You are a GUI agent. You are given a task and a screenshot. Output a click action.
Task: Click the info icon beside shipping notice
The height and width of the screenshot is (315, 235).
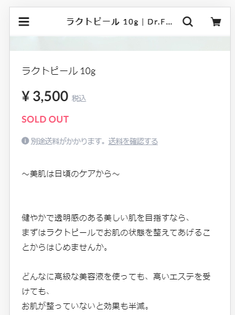pos(25,141)
